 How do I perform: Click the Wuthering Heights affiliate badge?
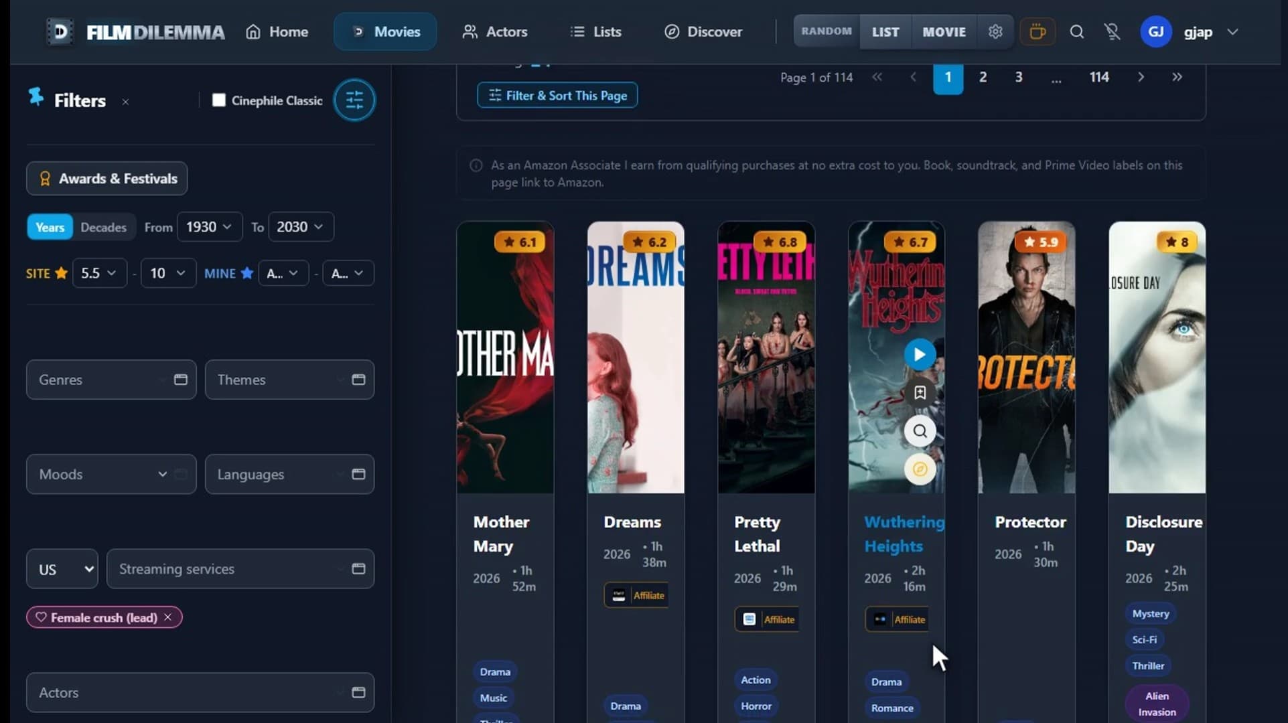pyautogui.click(x=897, y=619)
